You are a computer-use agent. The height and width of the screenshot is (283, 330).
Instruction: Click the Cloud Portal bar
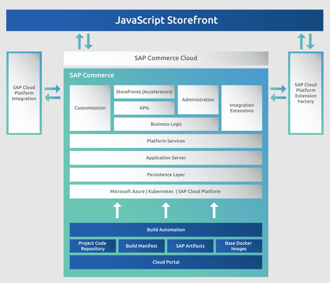click(166, 262)
